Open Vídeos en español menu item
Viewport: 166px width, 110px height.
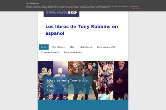[x=50, y=52]
